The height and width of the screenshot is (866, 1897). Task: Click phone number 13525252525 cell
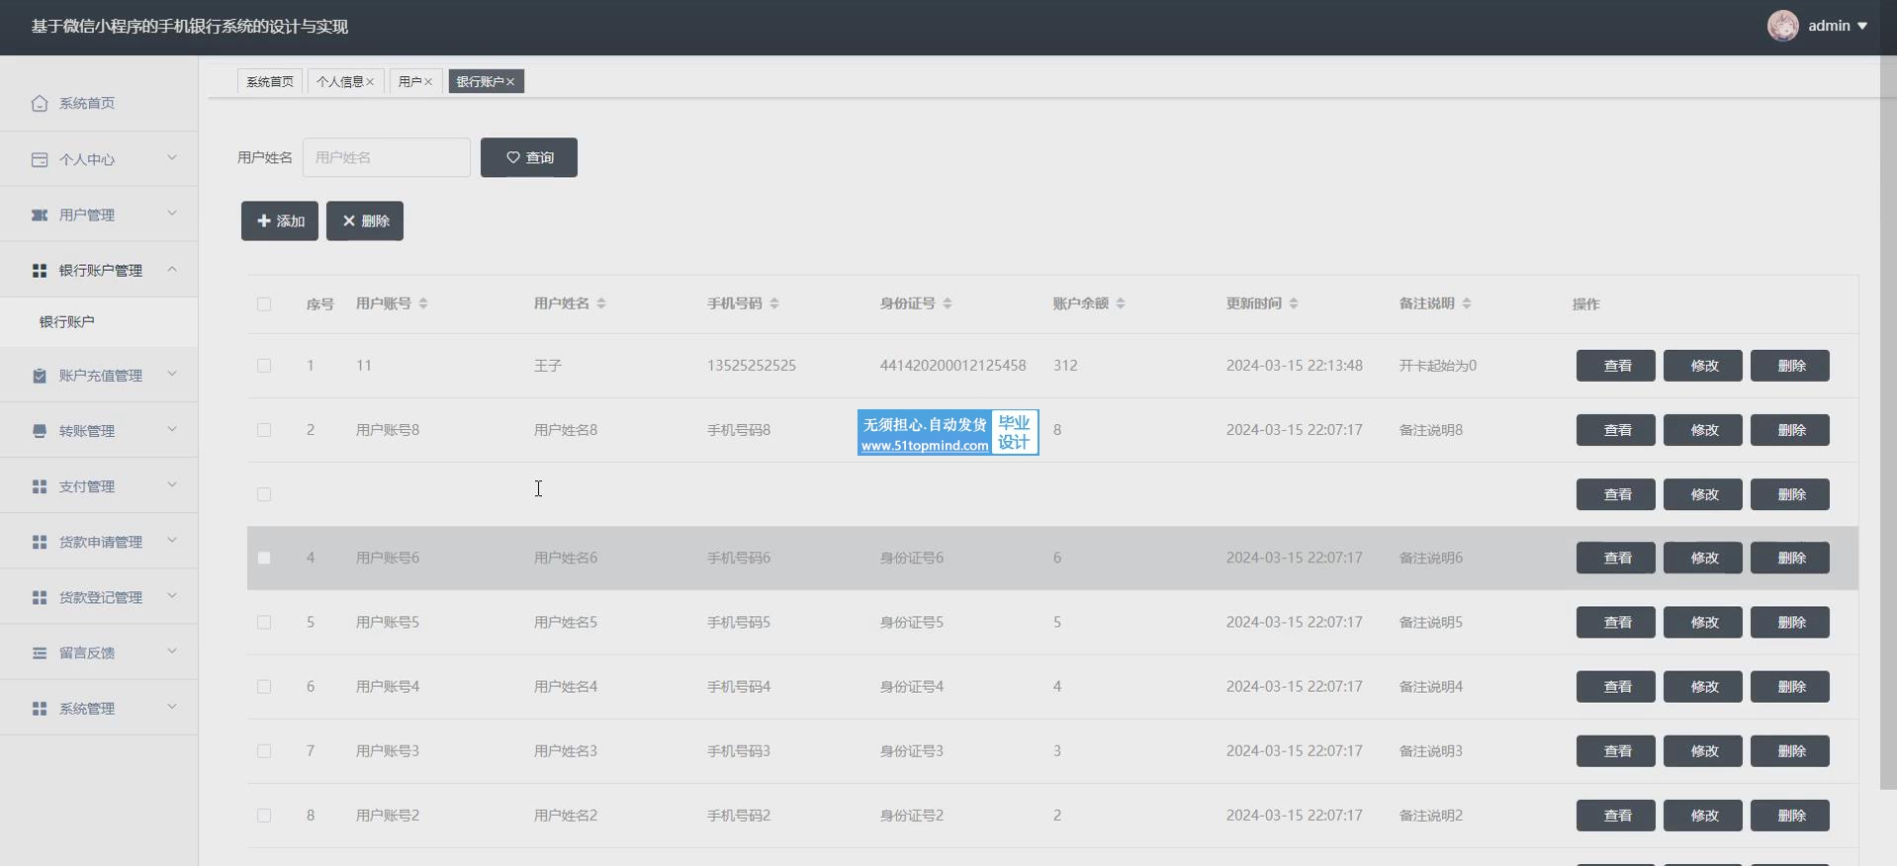coord(752,366)
